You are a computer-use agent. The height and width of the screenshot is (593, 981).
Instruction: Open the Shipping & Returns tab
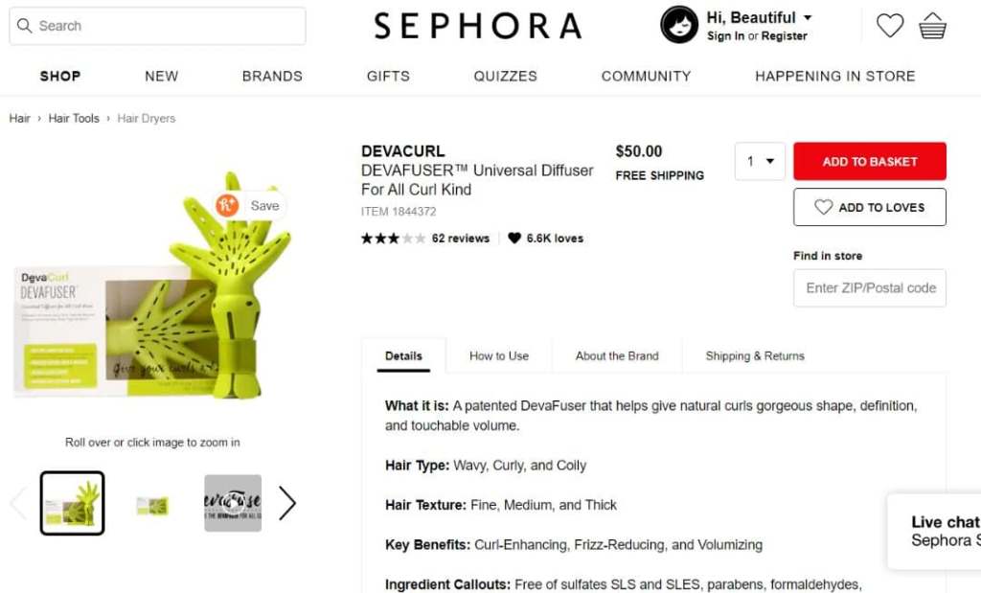tap(754, 355)
